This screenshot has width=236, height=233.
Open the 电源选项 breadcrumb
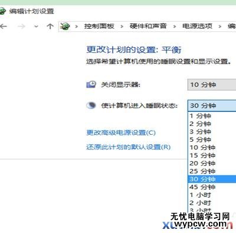tap(197, 26)
